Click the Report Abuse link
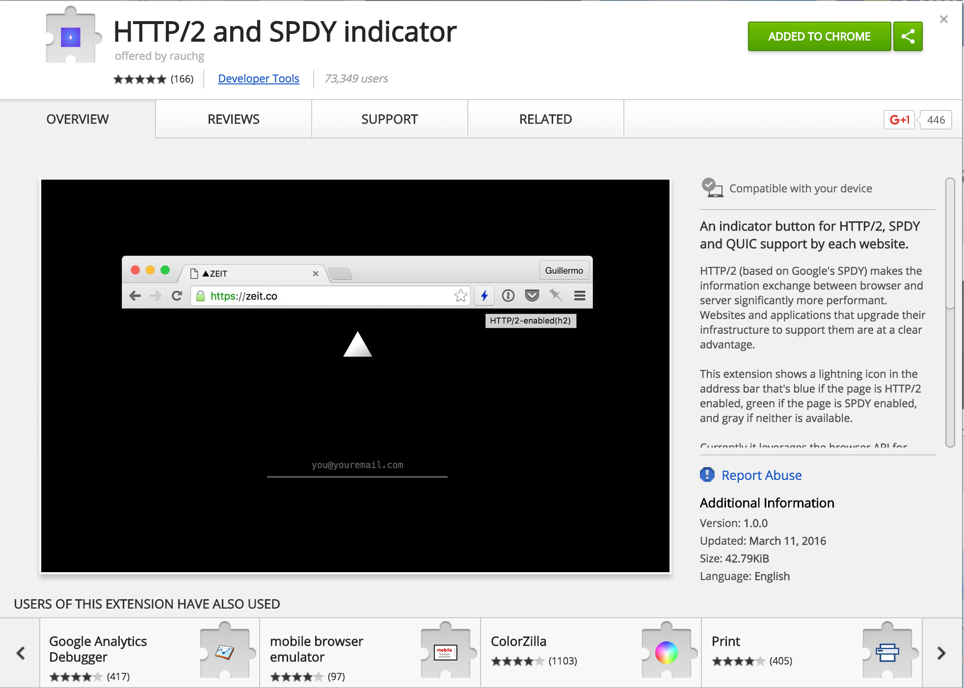Image resolution: width=964 pixels, height=688 pixels. point(761,475)
